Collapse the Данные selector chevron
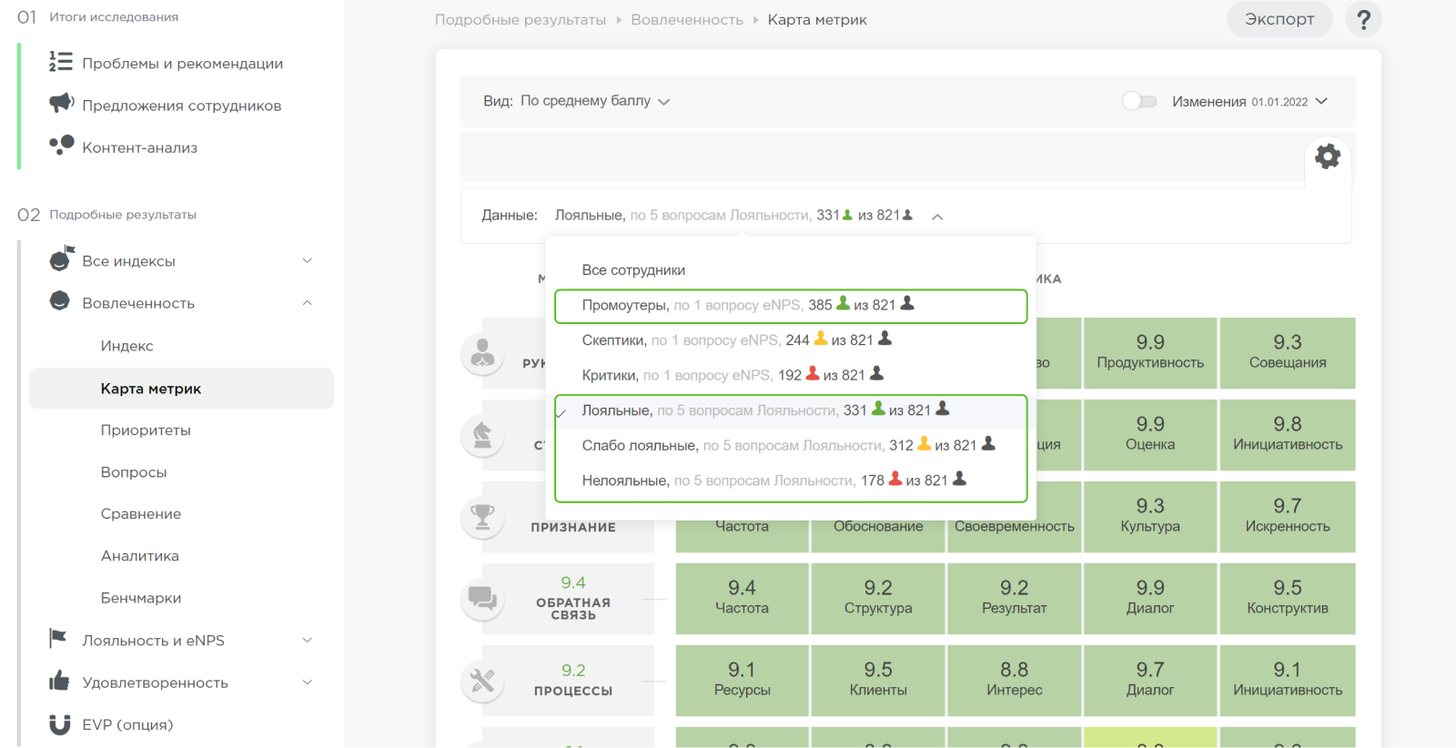 [x=937, y=217]
